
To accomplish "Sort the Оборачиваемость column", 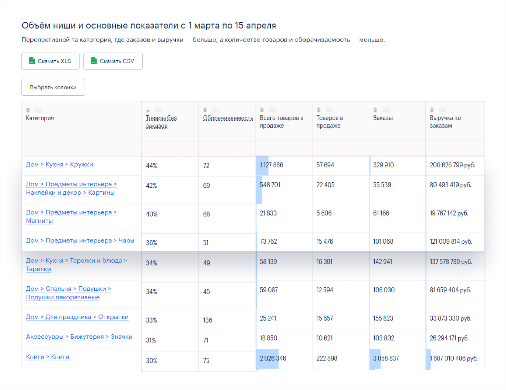I will click(206, 110).
